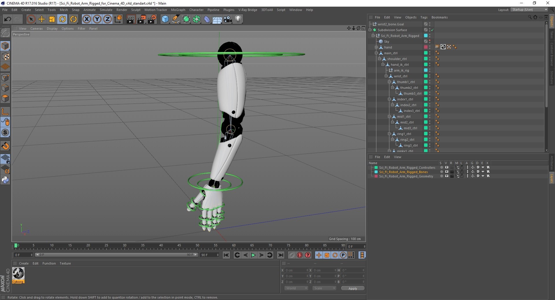Toggle snap S icon
Screen dimensions: 555x300
point(5,133)
